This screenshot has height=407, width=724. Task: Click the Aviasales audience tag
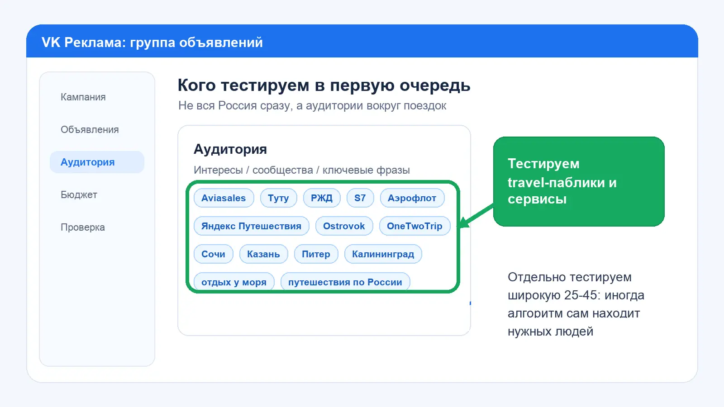point(224,198)
